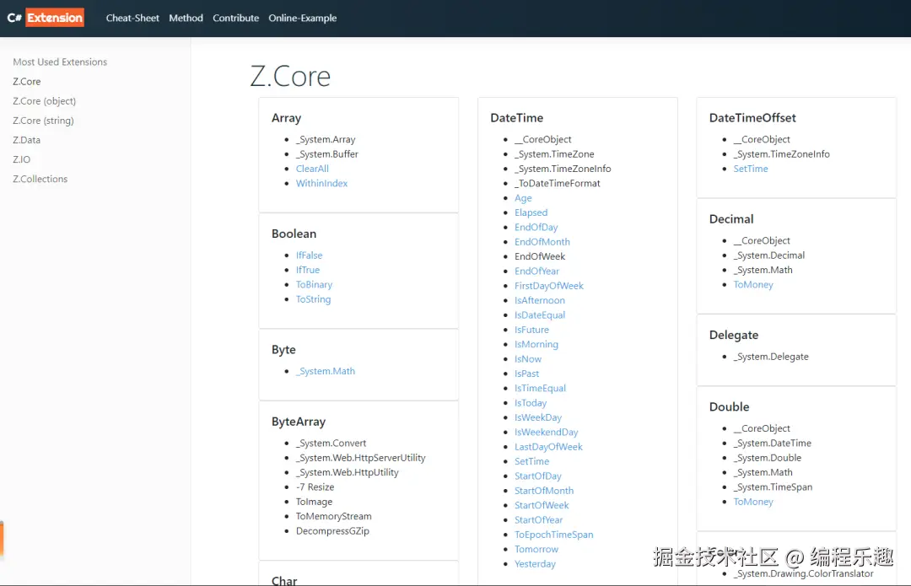Click _System.Web.HttpUtility entry
This screenshot has height=586, width=911.
click(348, 472)
